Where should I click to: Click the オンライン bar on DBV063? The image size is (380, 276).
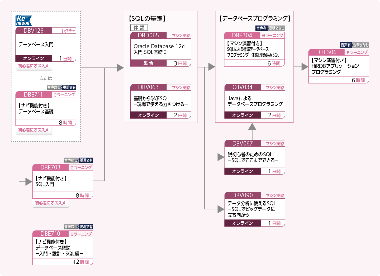pyautogui.click(x=149, y=115)
